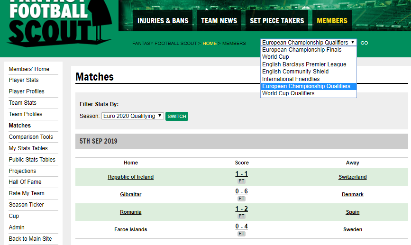This screenshot has height=245, width=411.
Task: Click FT badge under Romania score
Action: click(241, 216)
